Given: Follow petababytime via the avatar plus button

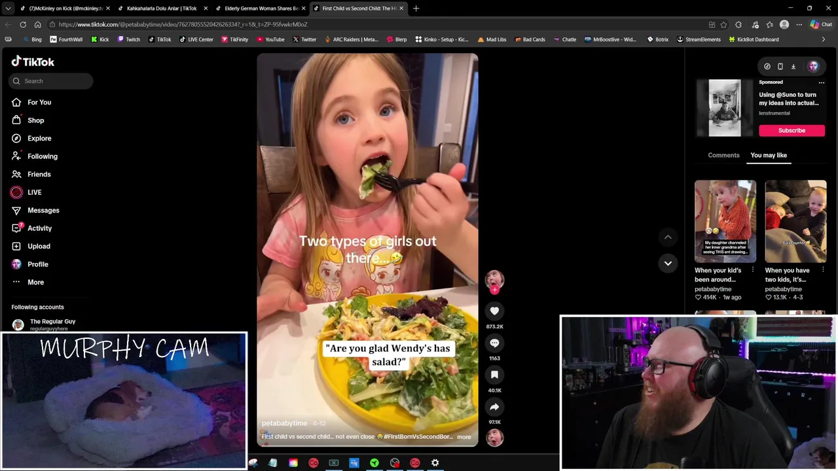Looking at the screenshot, I should click(x=494, y=290).
